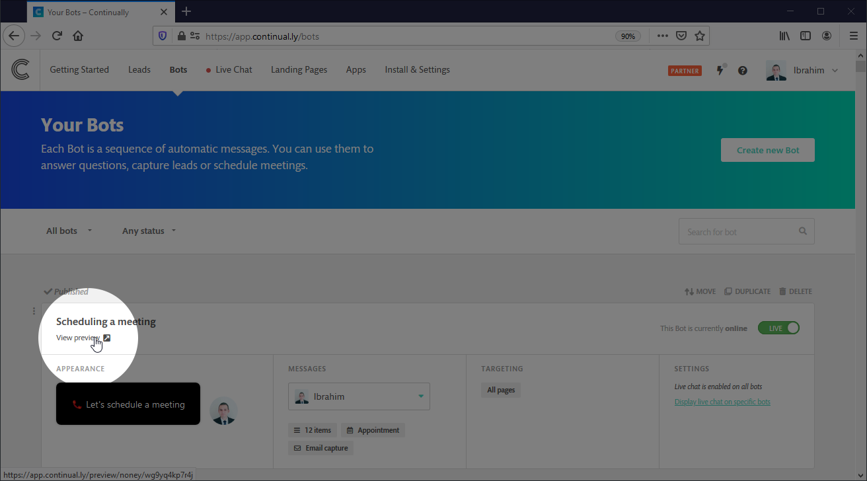Open the lightning activity icon

click(x=720, y=70)
